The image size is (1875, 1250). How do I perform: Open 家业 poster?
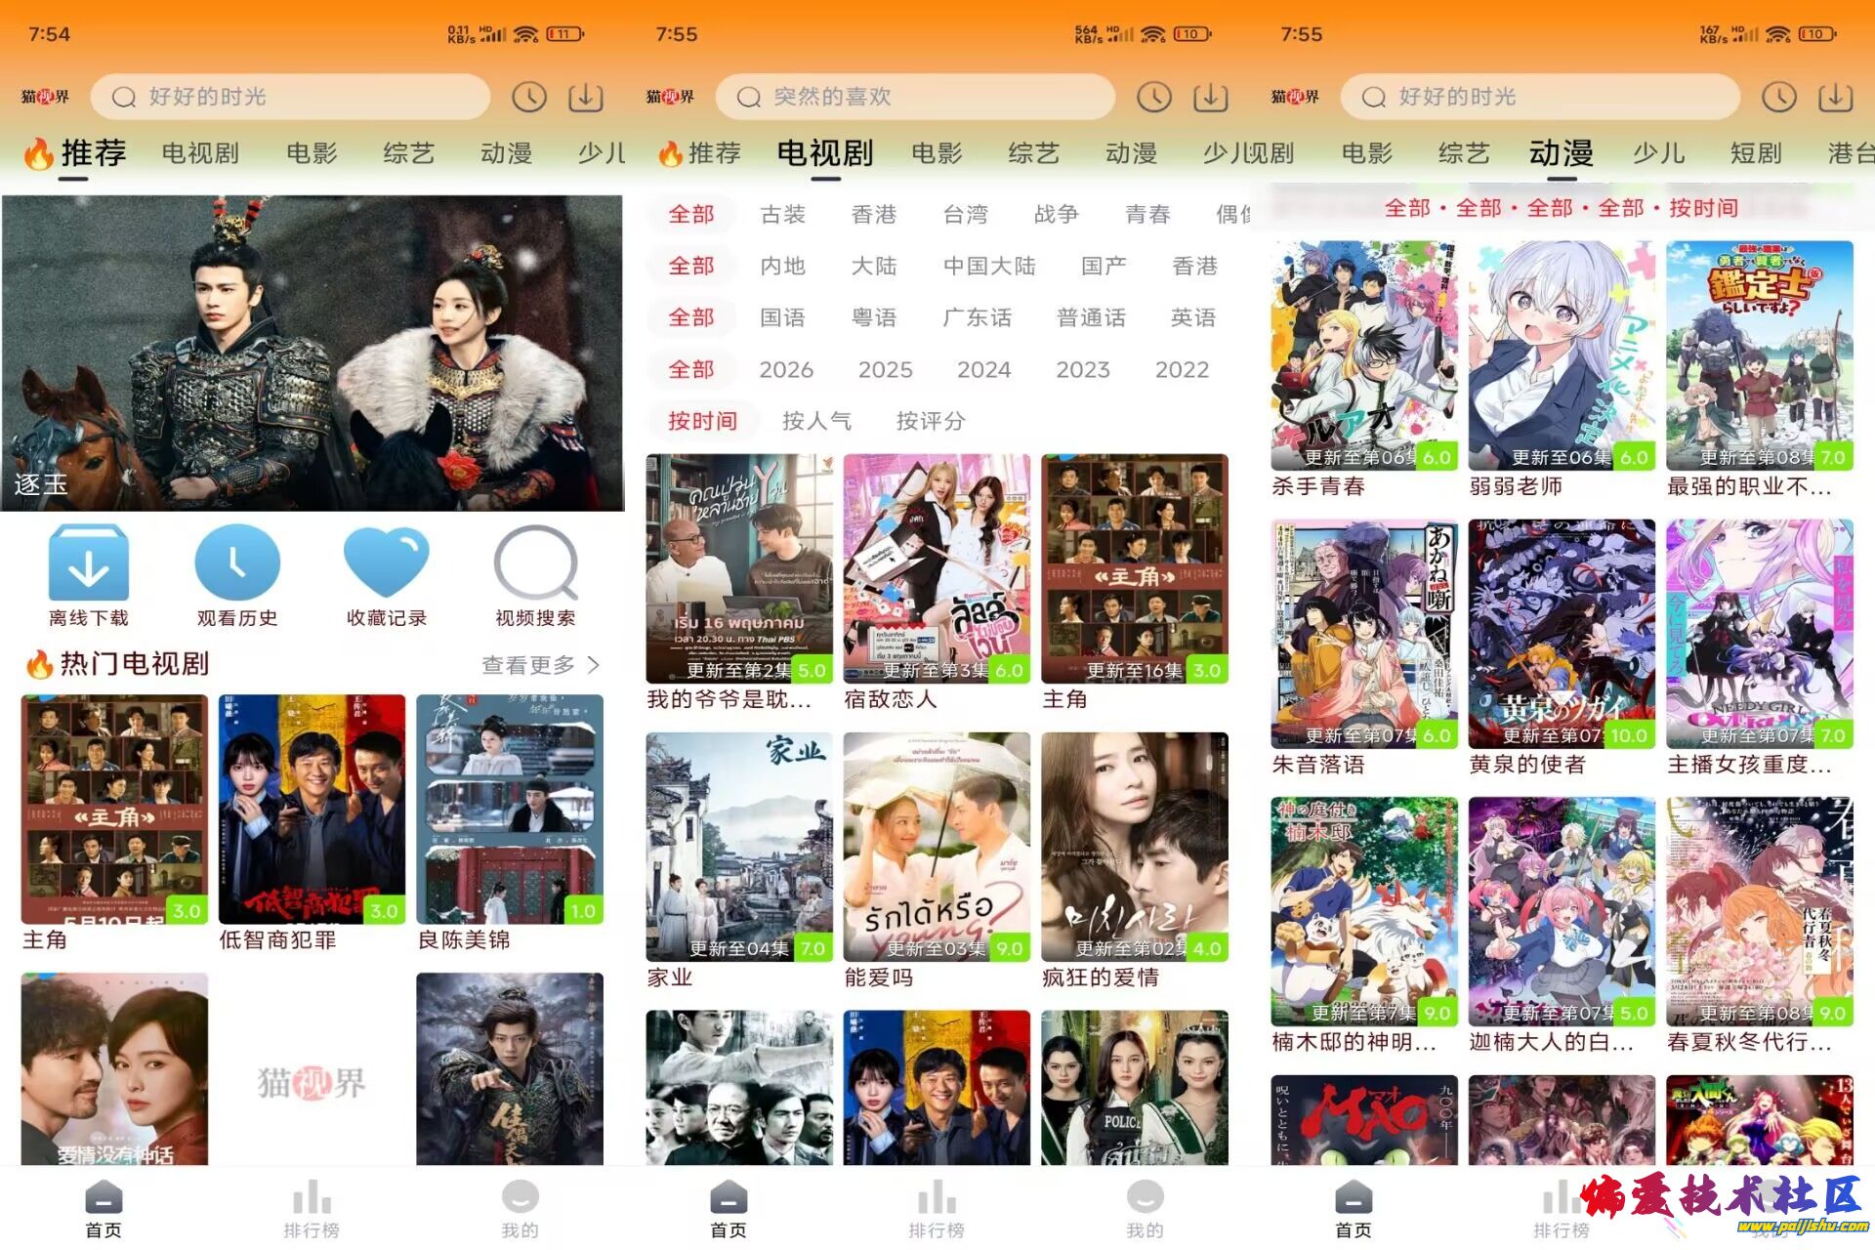pyautogui.click(x=739, y=847)
